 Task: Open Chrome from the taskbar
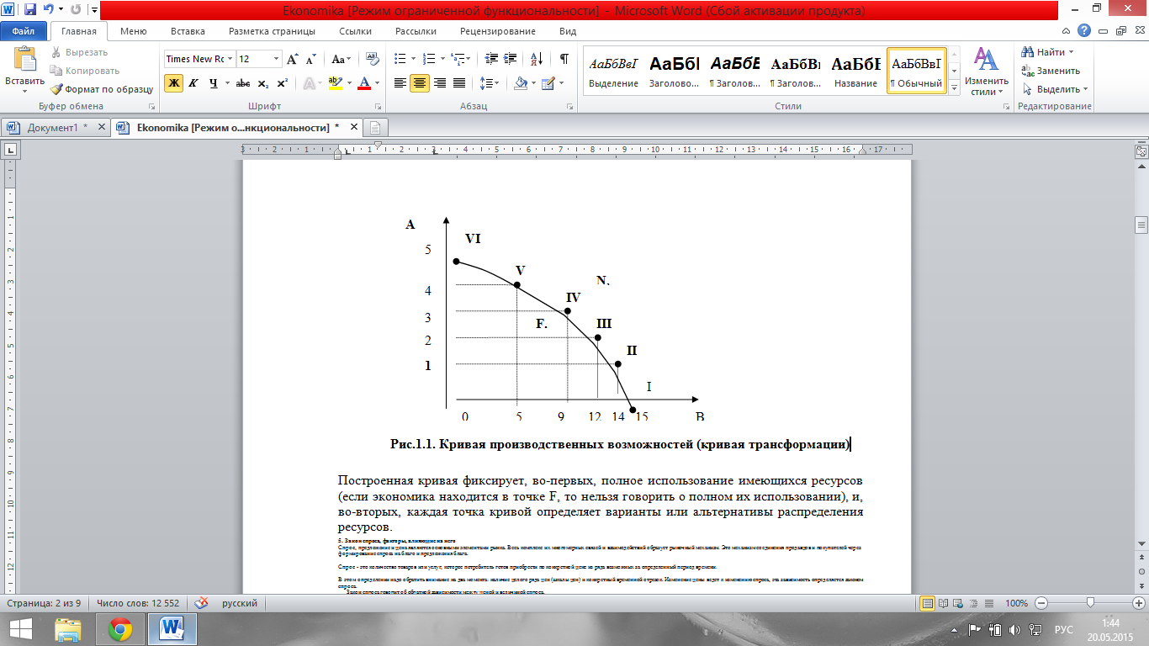120,628
